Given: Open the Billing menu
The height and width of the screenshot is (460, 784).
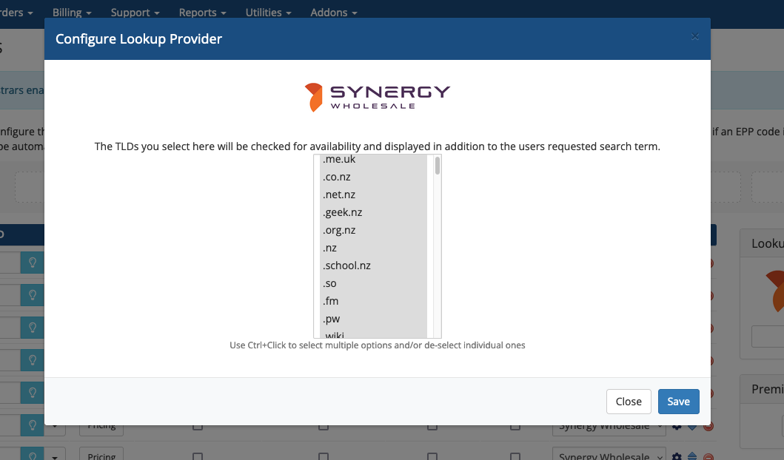Looking at the screenshot, I should 72,13.
